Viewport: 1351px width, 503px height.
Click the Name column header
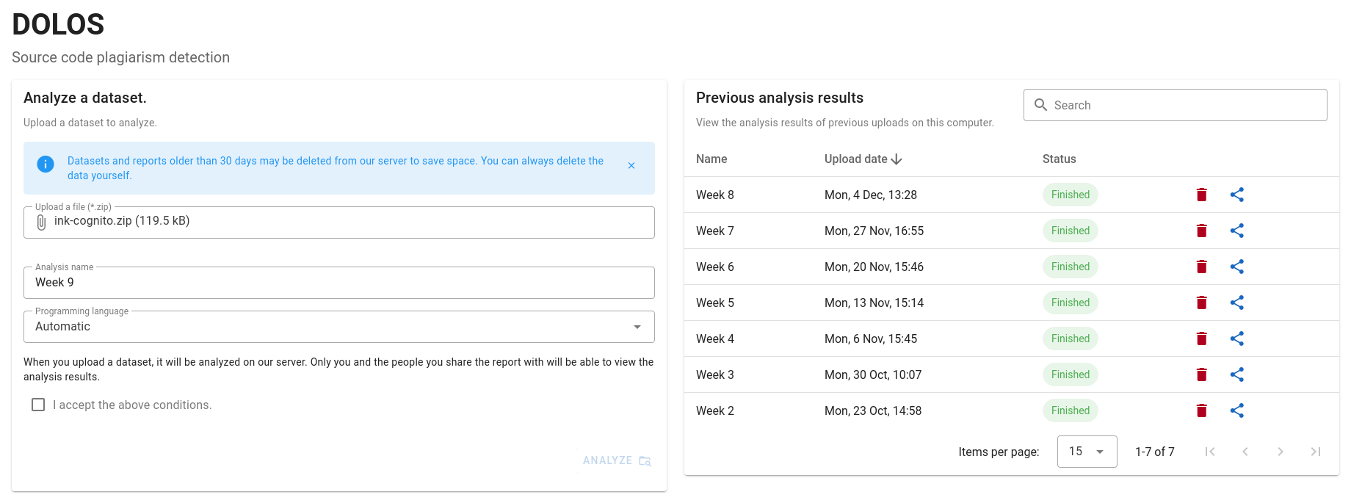[x=711, y=159]
